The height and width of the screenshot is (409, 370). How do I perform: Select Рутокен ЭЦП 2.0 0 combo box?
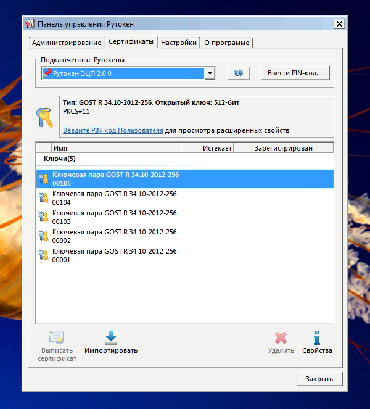point(128,73)
